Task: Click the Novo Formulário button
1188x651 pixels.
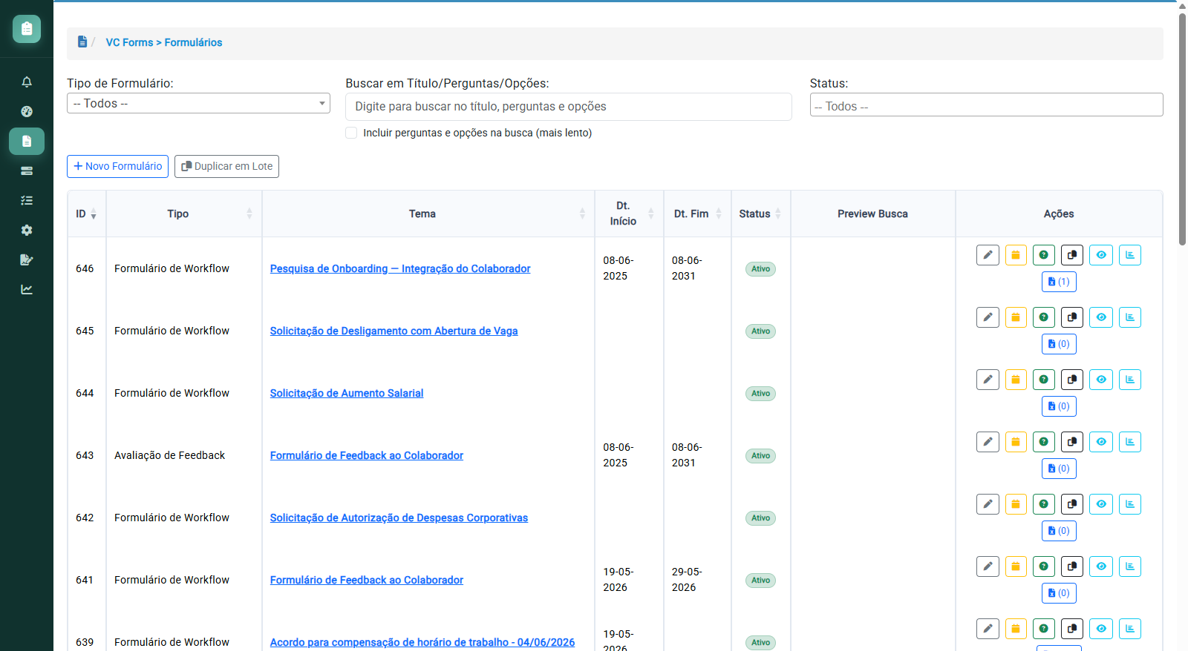Action: (117, 166)
